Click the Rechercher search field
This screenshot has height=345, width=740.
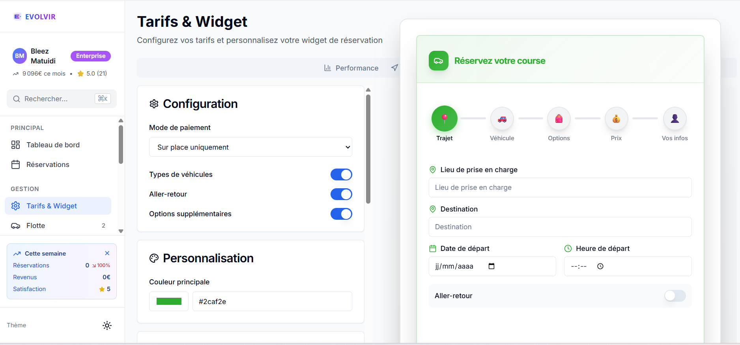(x=62, y=98)
